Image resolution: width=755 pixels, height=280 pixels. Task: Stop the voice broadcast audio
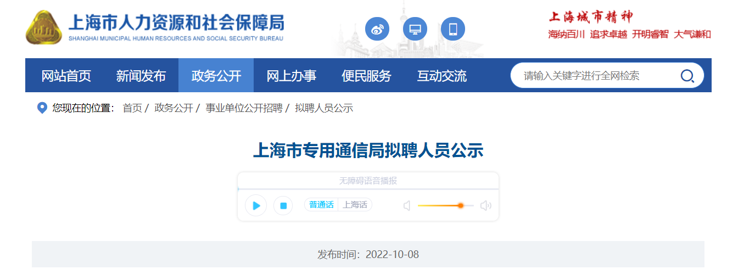(283, 205)
